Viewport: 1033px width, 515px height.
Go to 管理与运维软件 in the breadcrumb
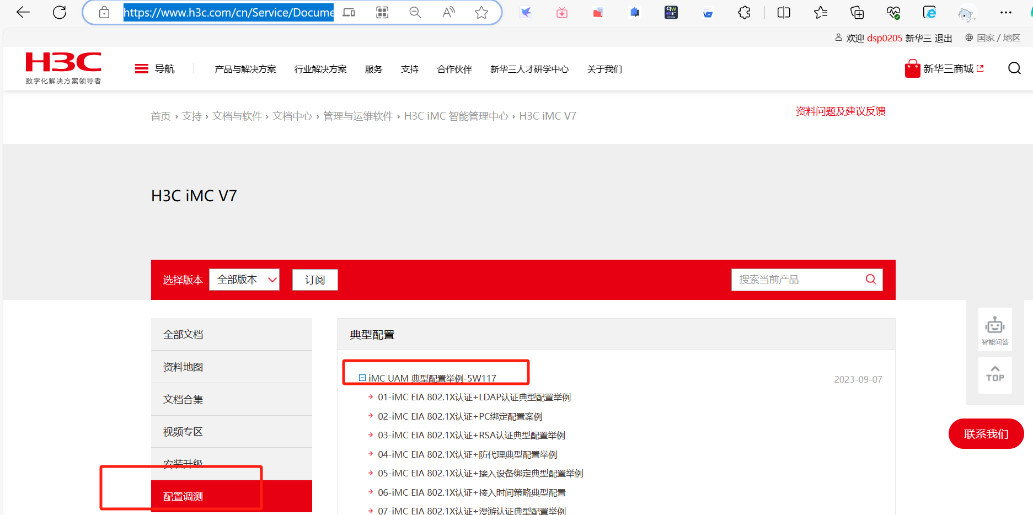click(x=358, y=116)
